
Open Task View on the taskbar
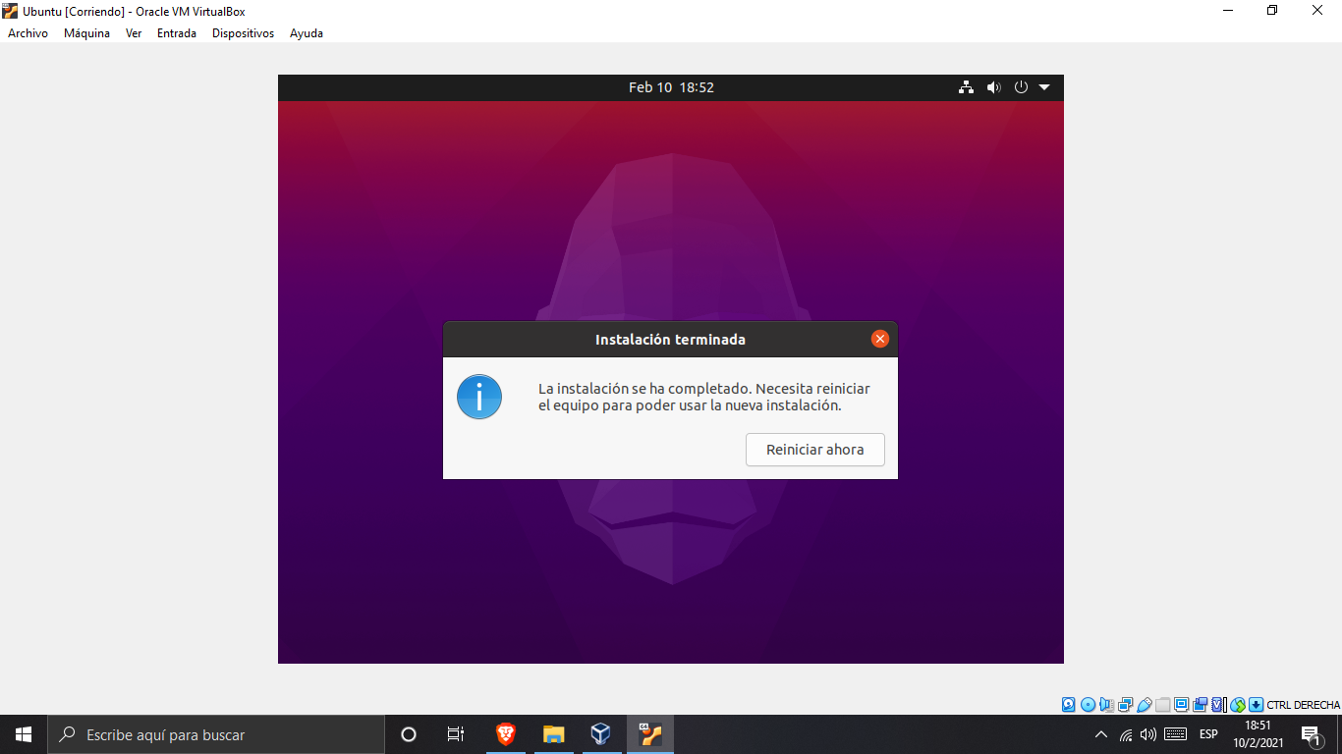pyautogui.click(x=456, y=734)
